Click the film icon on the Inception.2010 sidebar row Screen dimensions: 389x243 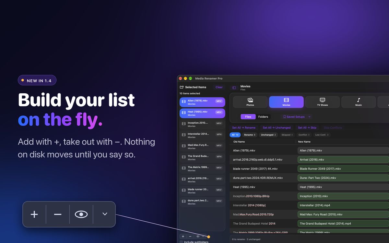click(x=184, y=124)
